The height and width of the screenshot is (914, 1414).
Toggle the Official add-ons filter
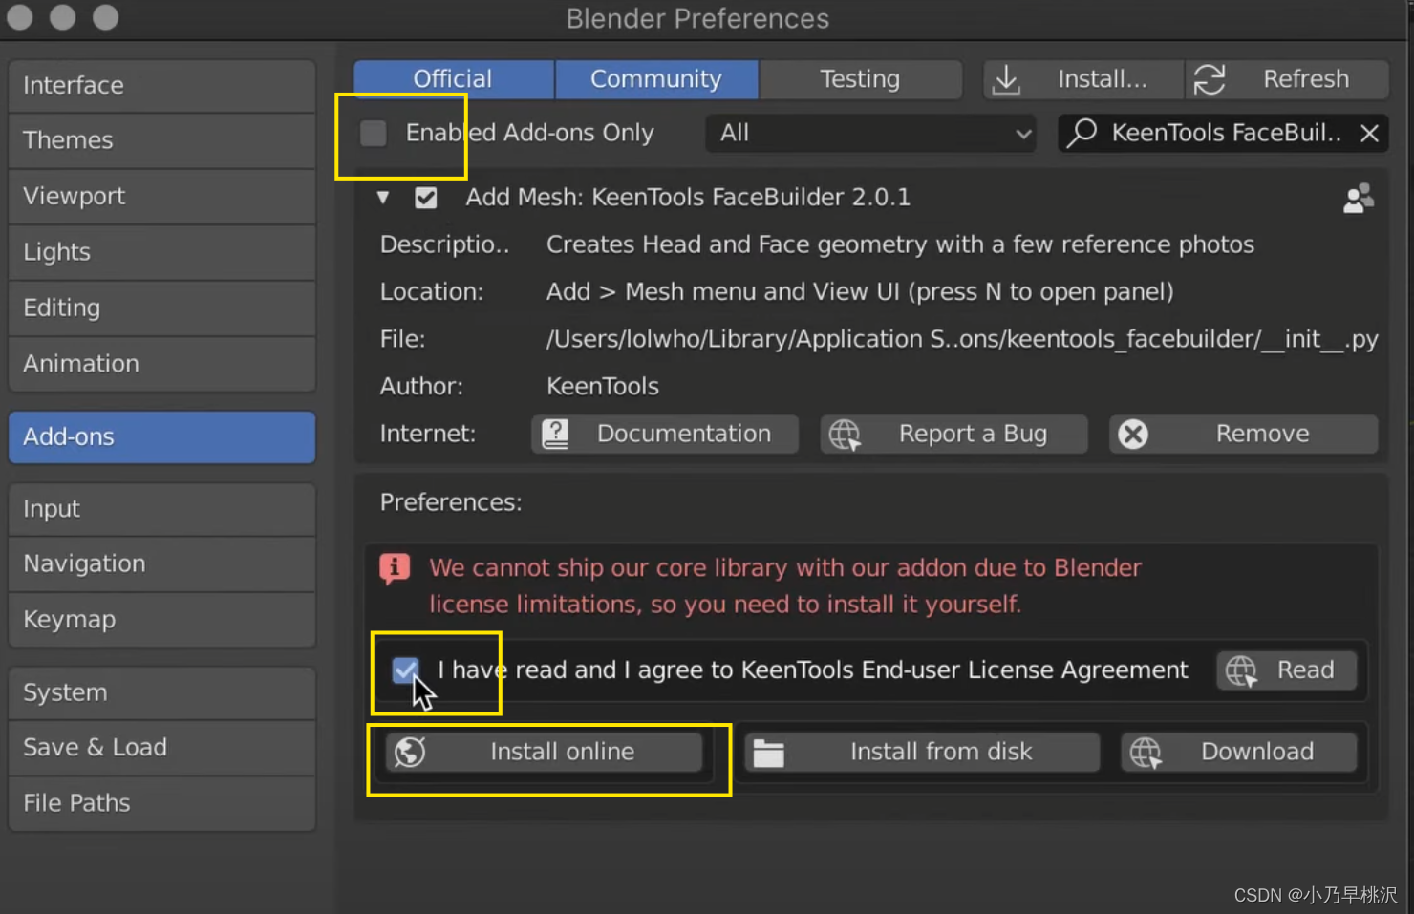pos(454,79)
